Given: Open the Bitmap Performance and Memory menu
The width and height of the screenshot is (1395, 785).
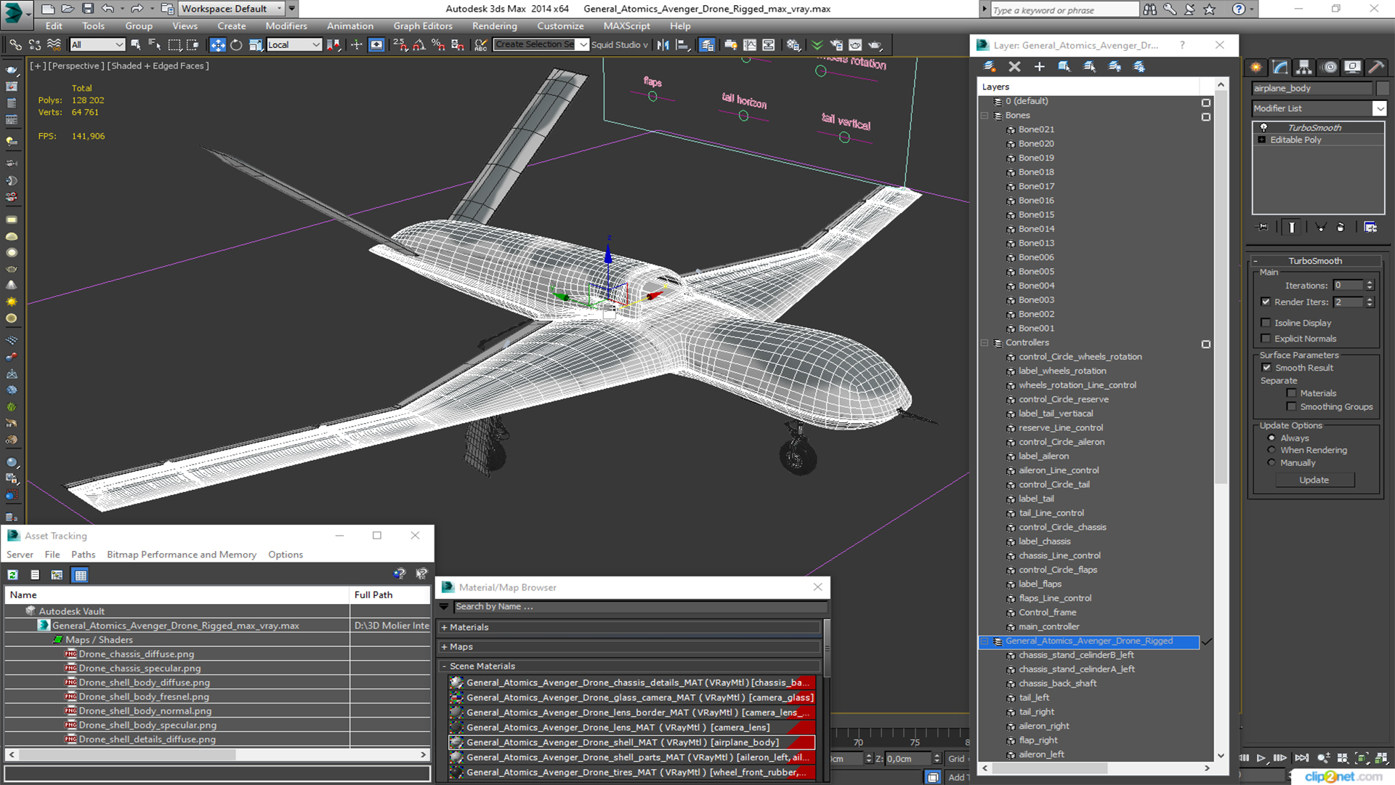Looking at the screenshot, I should point(182,555).
